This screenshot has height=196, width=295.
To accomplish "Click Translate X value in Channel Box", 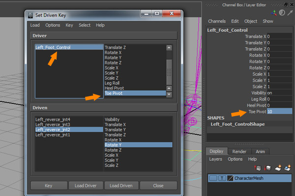I will [x=279, y=36].
